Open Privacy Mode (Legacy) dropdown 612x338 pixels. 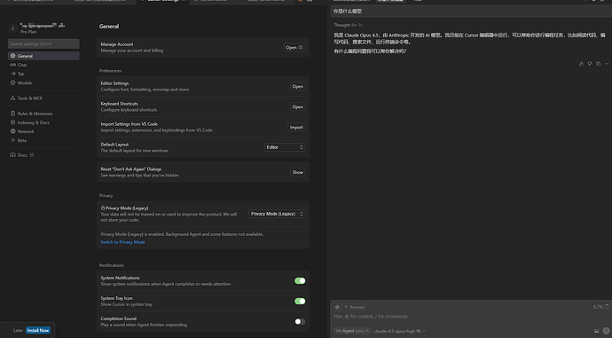pos(277,214)
